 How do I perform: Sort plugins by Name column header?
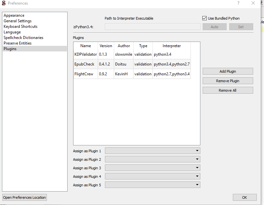[x=86, y=46]
